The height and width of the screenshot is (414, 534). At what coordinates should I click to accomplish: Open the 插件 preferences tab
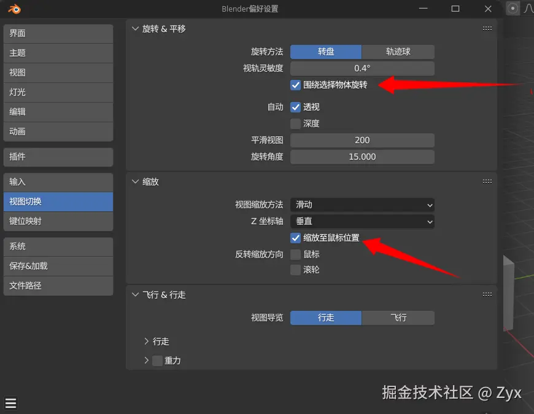58,157
